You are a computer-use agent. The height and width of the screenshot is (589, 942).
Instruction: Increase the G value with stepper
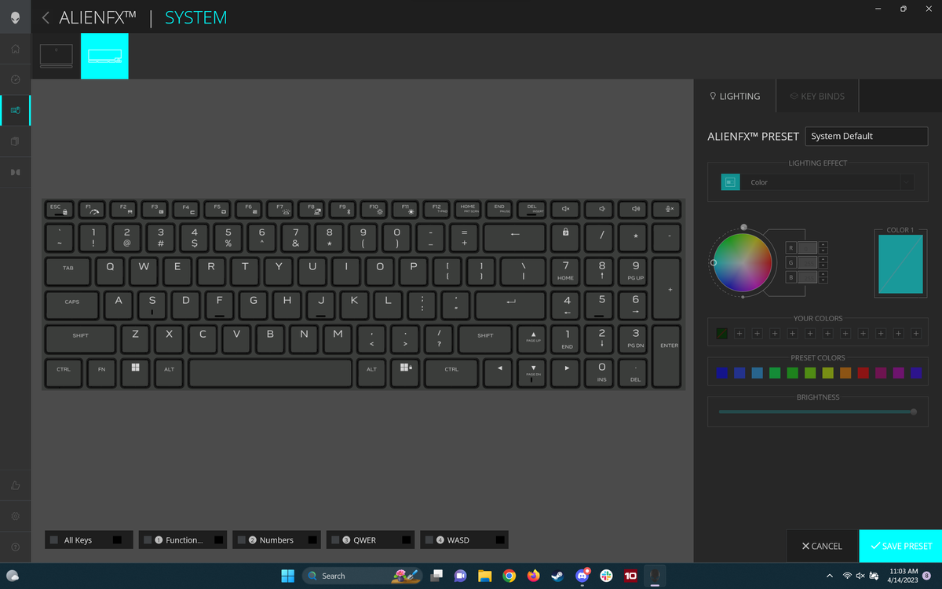[822, 259]
